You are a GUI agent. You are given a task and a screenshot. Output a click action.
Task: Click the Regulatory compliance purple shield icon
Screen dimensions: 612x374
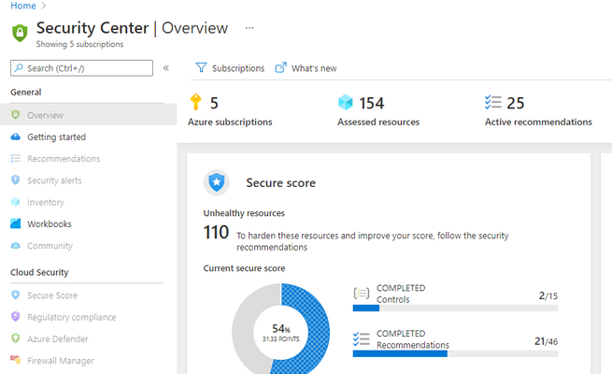pyautogui.click(x=15, y=317)
